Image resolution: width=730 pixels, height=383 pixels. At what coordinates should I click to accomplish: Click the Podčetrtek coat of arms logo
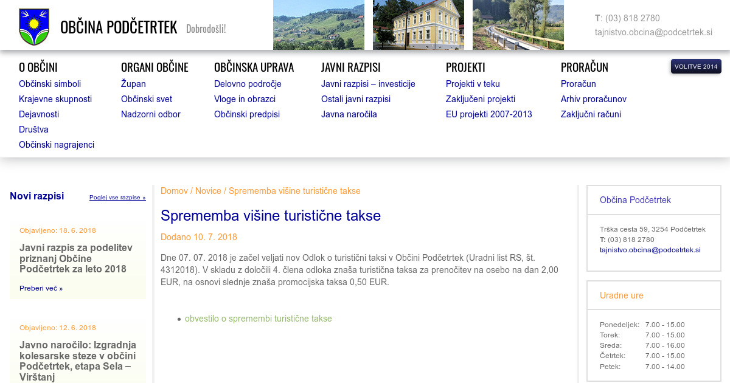coord(34,27)
